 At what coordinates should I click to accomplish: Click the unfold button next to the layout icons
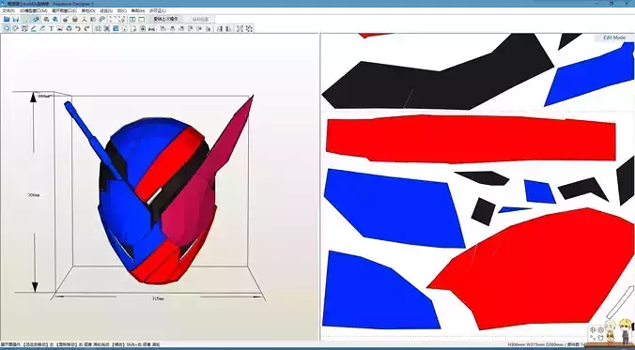165,19
